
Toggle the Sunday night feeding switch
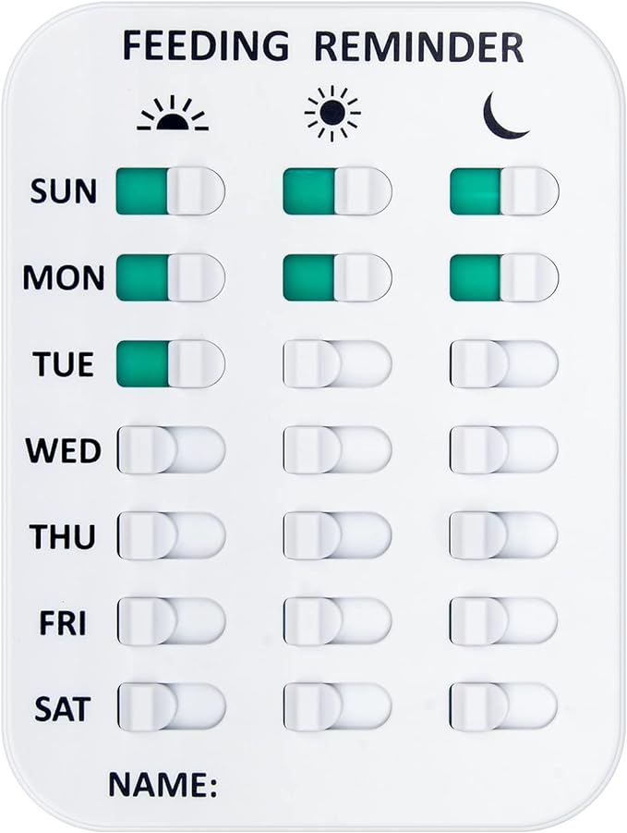click(x=504, y=191)
